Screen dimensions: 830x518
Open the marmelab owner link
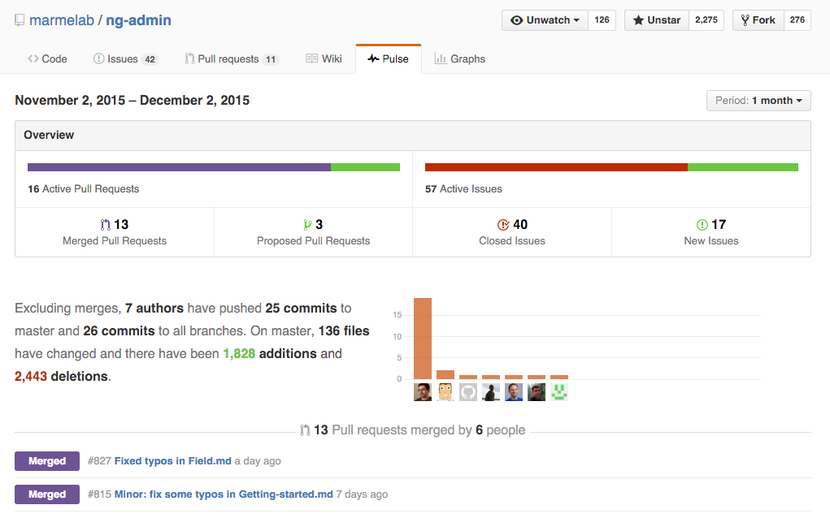pos(62,20)
